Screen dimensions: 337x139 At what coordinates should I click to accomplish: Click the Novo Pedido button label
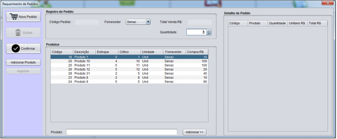28,17
